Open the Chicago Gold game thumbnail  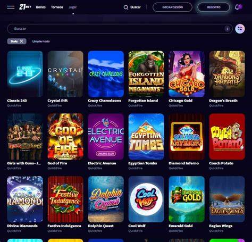coord(187,74)
